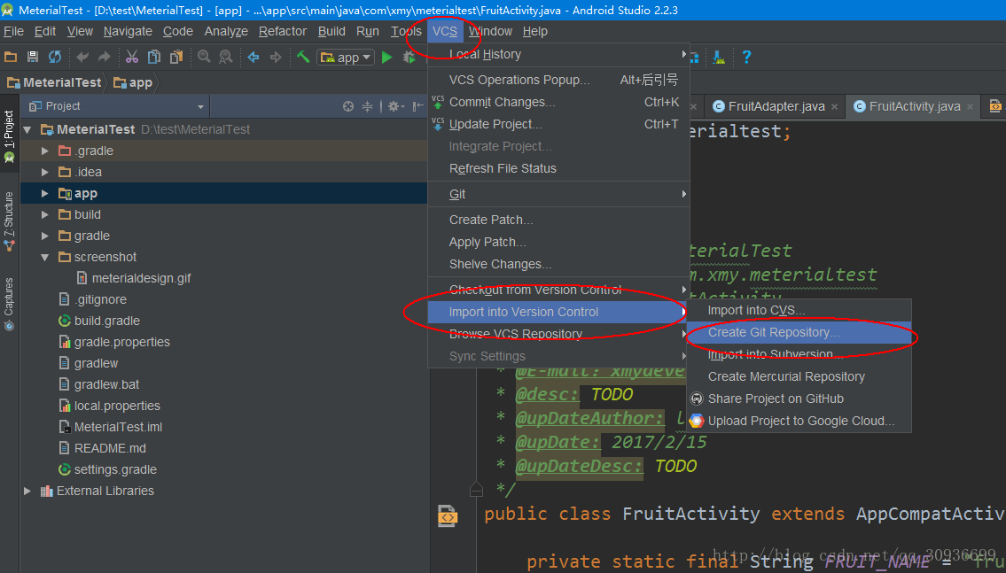
Task: Open Project panel settings gear
Action: 395,106
